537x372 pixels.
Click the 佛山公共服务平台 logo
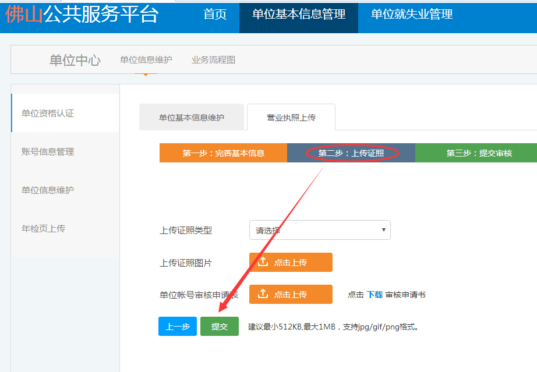click(x=82, y=15)
